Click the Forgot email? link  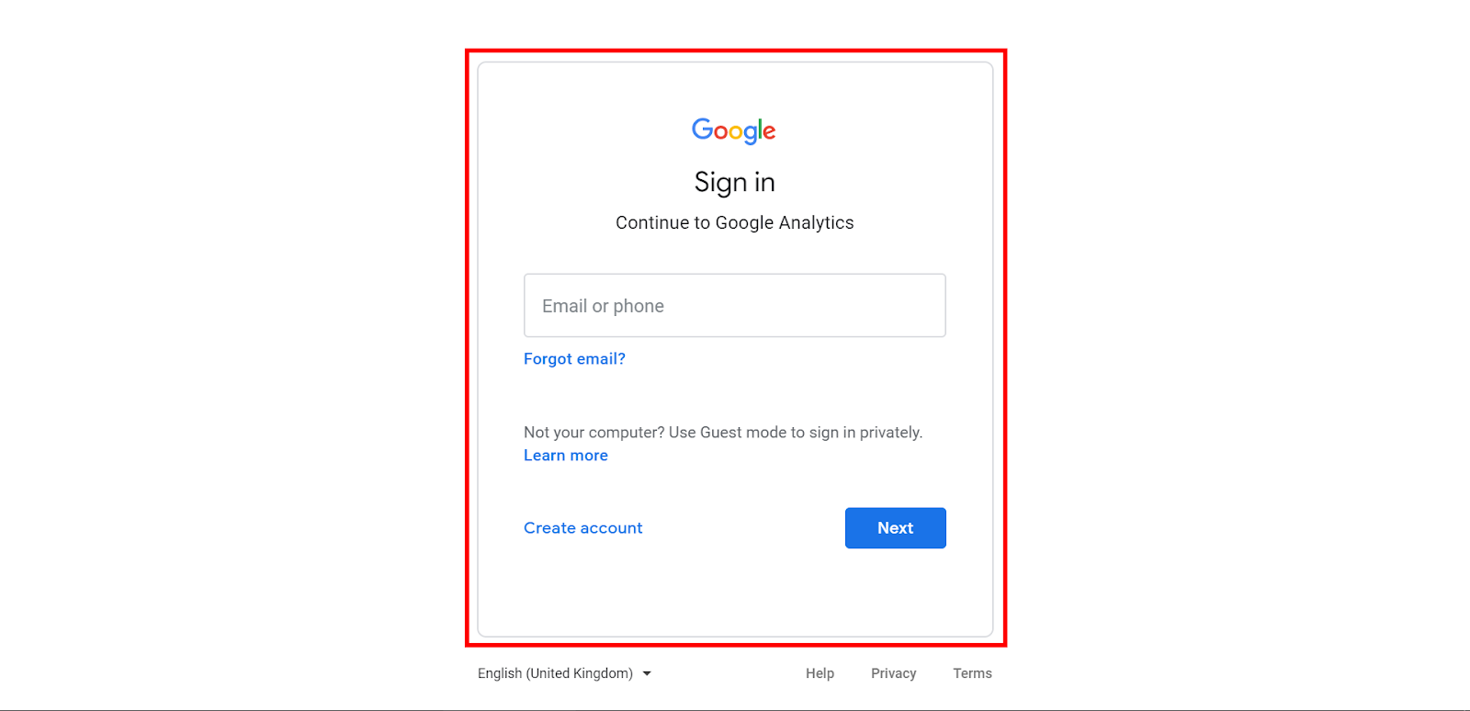[574, 359]
